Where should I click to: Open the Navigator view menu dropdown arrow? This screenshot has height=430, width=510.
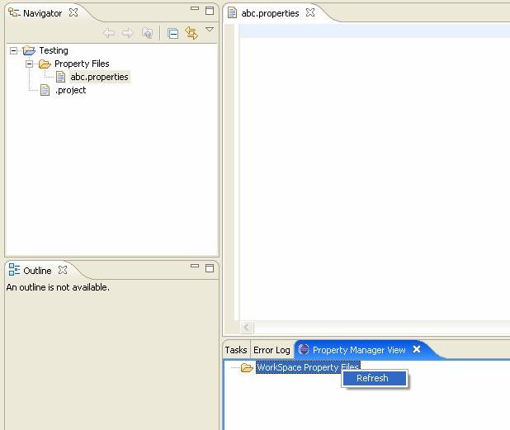click(210, 31)
